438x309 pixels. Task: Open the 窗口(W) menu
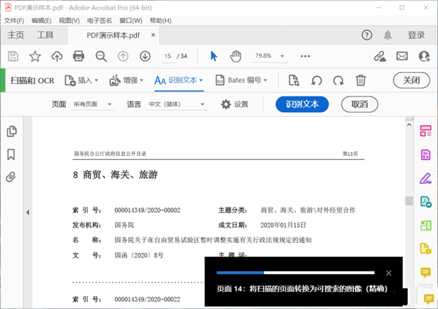[131, 21]
